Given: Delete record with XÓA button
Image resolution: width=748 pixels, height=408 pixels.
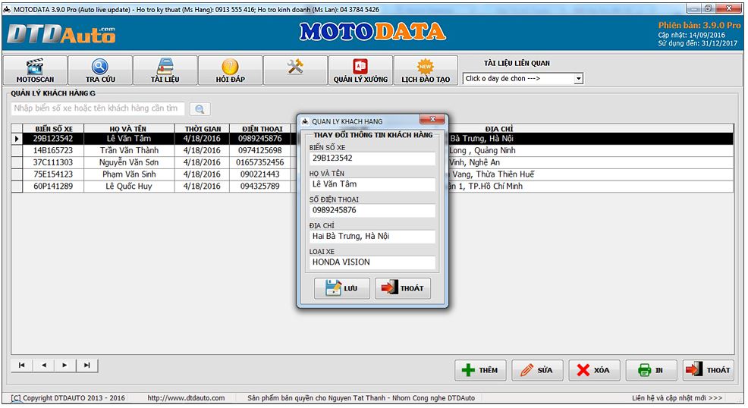Looking at the screenshot, I should point(595,370).
